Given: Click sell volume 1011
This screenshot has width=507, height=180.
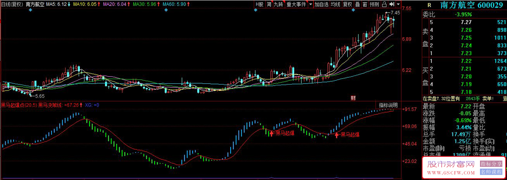Looking at the screenshot, I should [499, 38].
